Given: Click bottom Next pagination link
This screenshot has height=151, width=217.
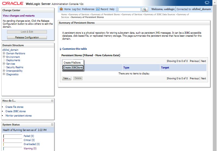Looking at the screenshot, I should coord(203,78).
